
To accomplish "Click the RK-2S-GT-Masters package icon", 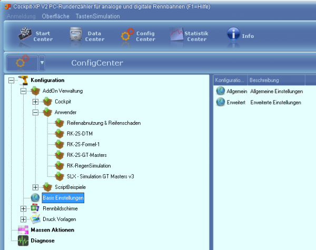I will coord(60,155).
